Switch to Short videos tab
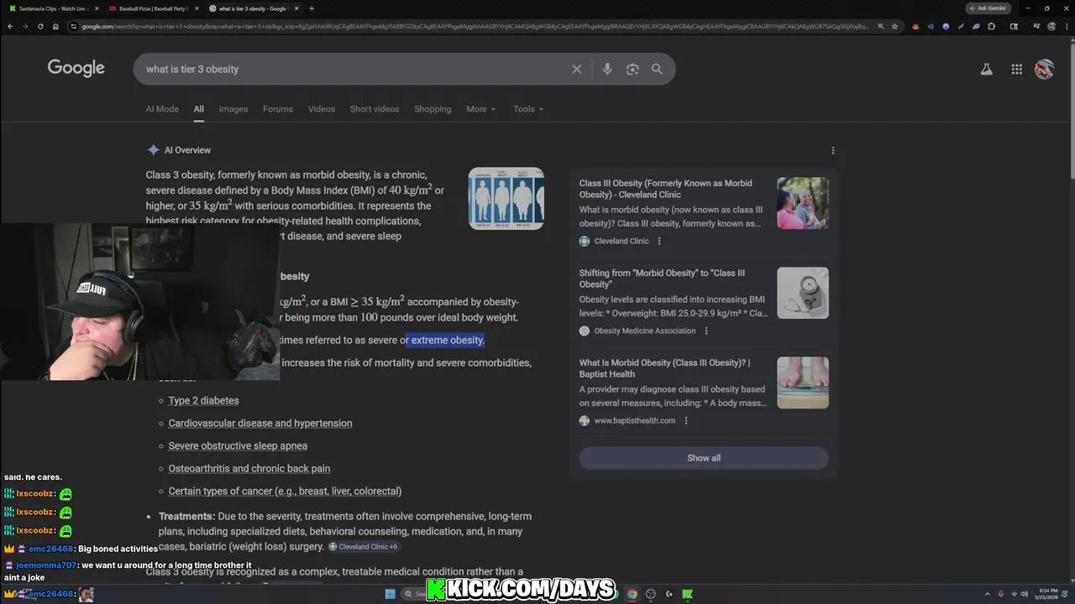The height and width of the screenshot is (604, 1075). 375,109
